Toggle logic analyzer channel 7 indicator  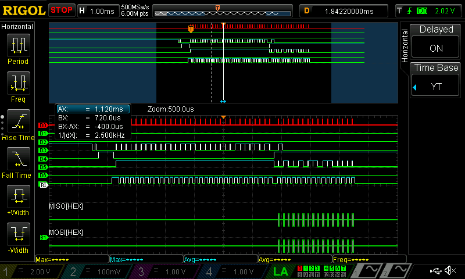point(343,268)
